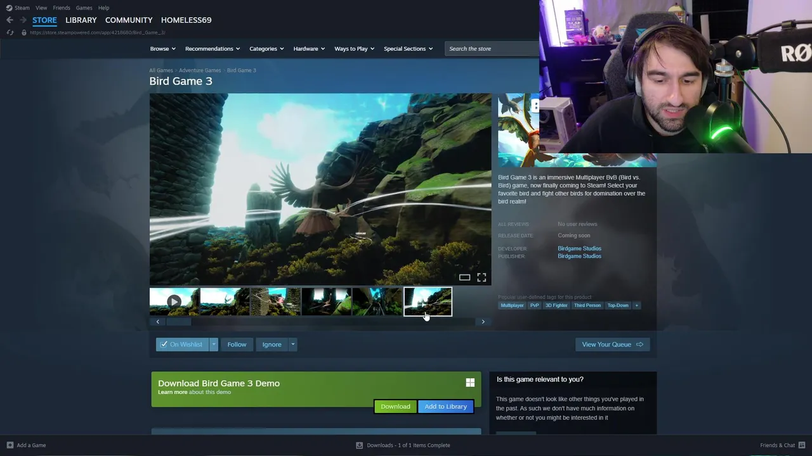
Task: Select the PvP tag
Action: pos(534,305)
